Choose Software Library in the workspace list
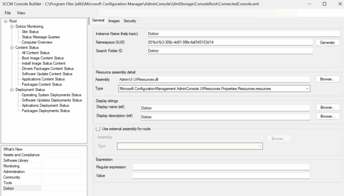 click(x=16, y=160)
